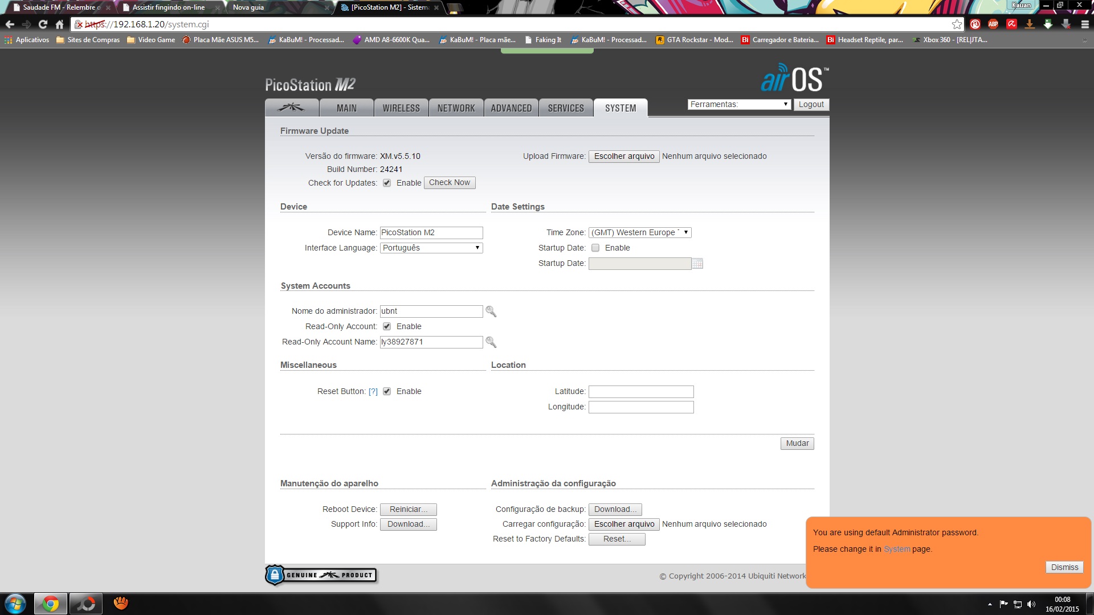
Task: Click into the Latitude field
Action: pyautogui.click(x=640, y=392)
